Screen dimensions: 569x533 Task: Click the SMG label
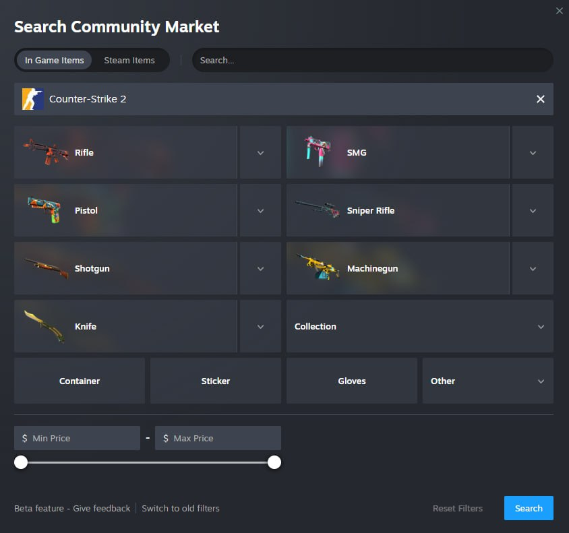point(357,153)
